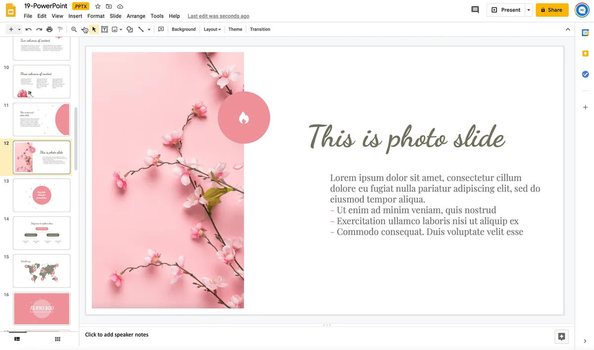The image size is (594, 350).
Task: Open new slide layout dropdown arrow
Action: click(19, 30)
